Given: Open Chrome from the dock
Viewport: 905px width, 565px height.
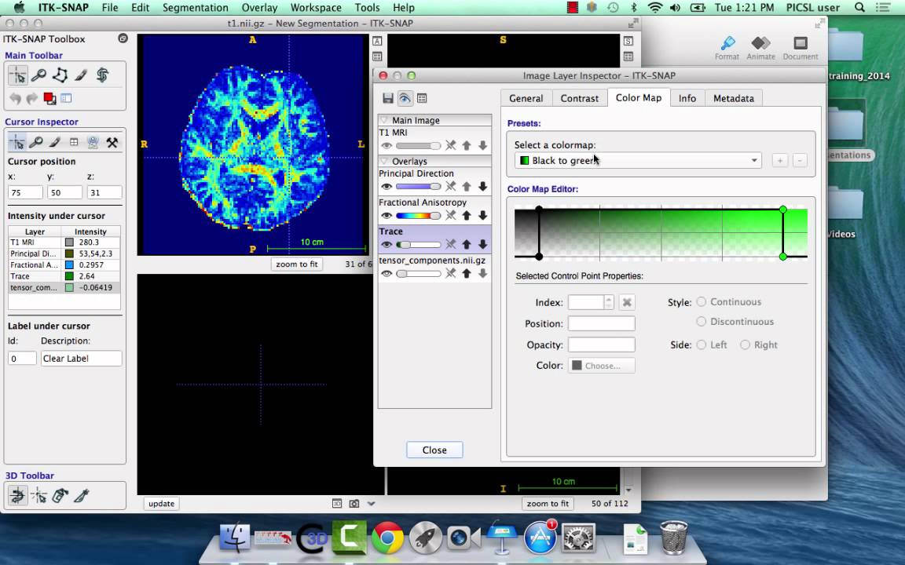Looking at the screenshot, I should (x=387, y=539).
